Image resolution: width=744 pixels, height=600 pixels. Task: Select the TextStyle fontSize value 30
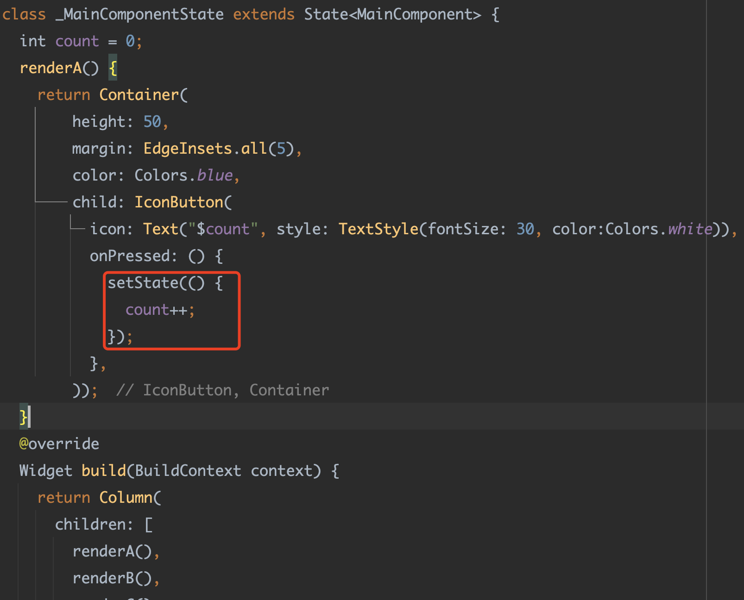[526, 228]
